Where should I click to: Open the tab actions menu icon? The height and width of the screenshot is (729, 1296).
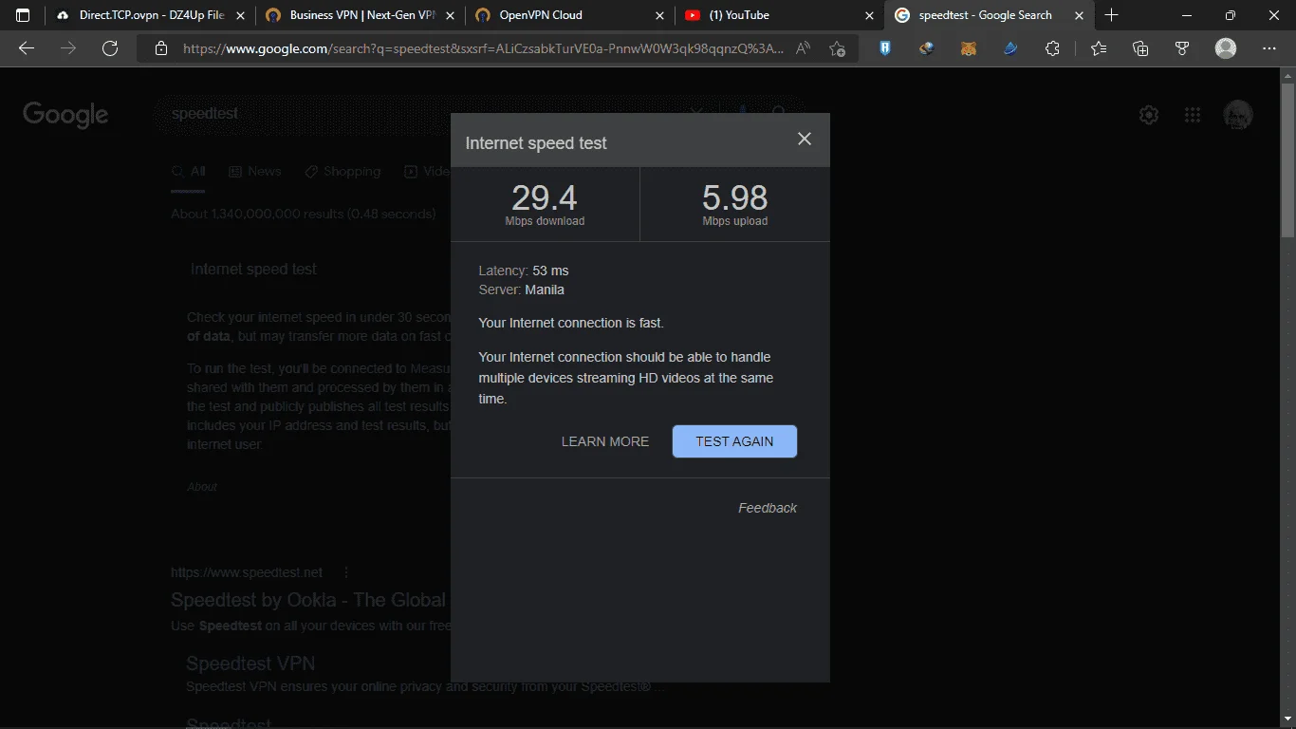[x=23, y=15]
